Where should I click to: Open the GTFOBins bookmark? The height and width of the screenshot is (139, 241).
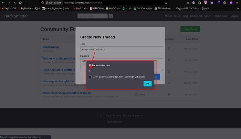97,9
